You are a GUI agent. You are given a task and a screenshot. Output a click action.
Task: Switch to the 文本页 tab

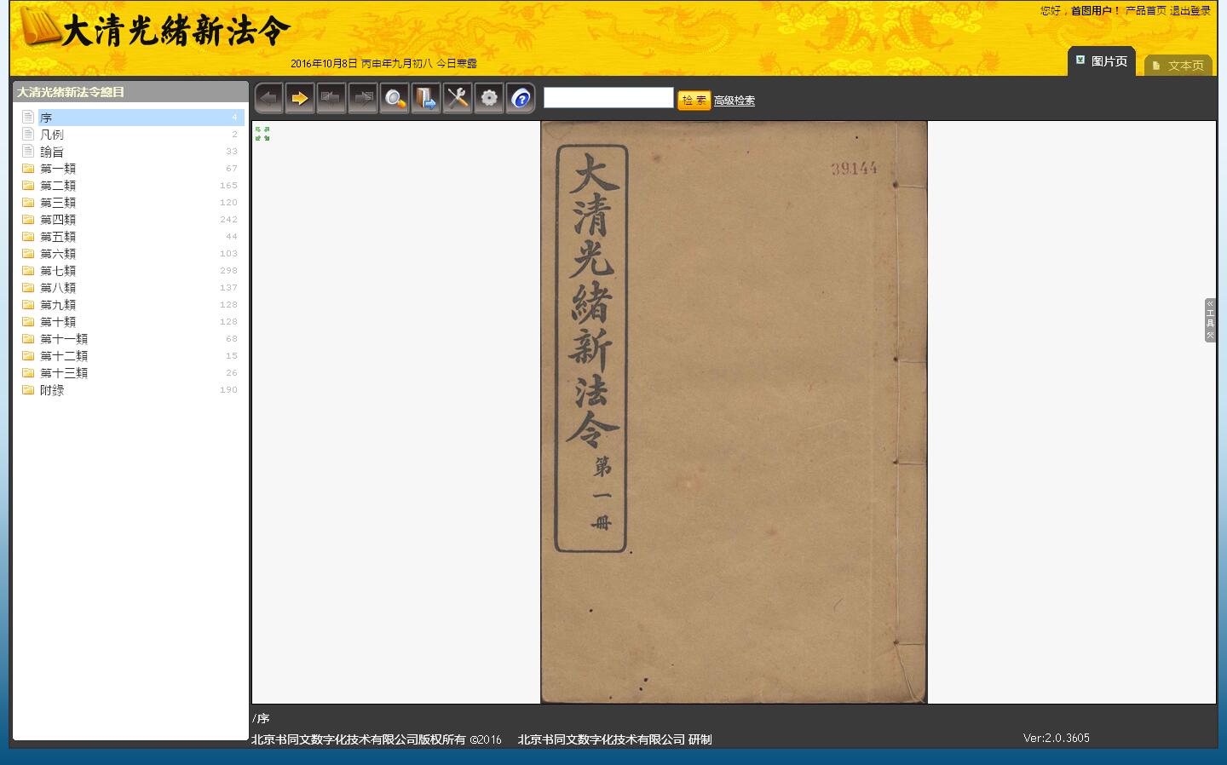pyautogui.click(x=1179, y=66)
